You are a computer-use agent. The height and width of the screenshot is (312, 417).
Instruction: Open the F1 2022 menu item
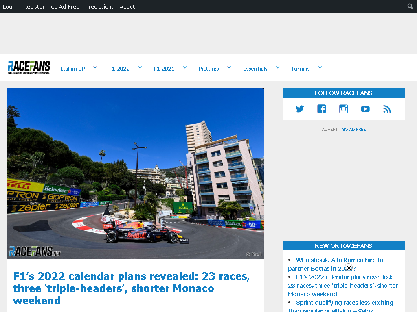click(119, 69)
